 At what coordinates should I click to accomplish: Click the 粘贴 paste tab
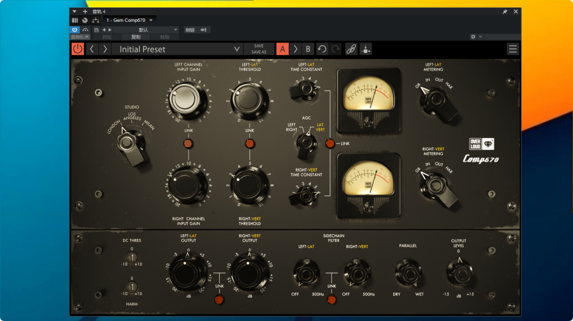(165, 37)
